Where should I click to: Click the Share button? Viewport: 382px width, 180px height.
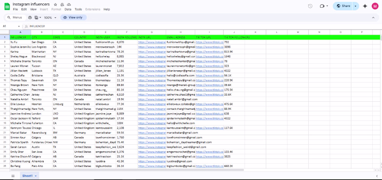(343, 6)
